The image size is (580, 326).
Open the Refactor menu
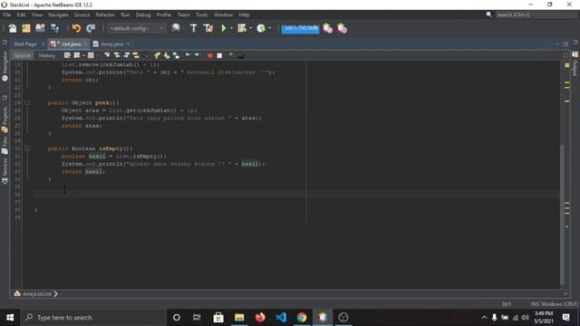[x=105, y=14]
